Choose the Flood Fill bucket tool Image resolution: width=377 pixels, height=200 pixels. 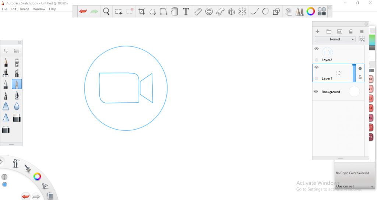(x=175, y=11)
